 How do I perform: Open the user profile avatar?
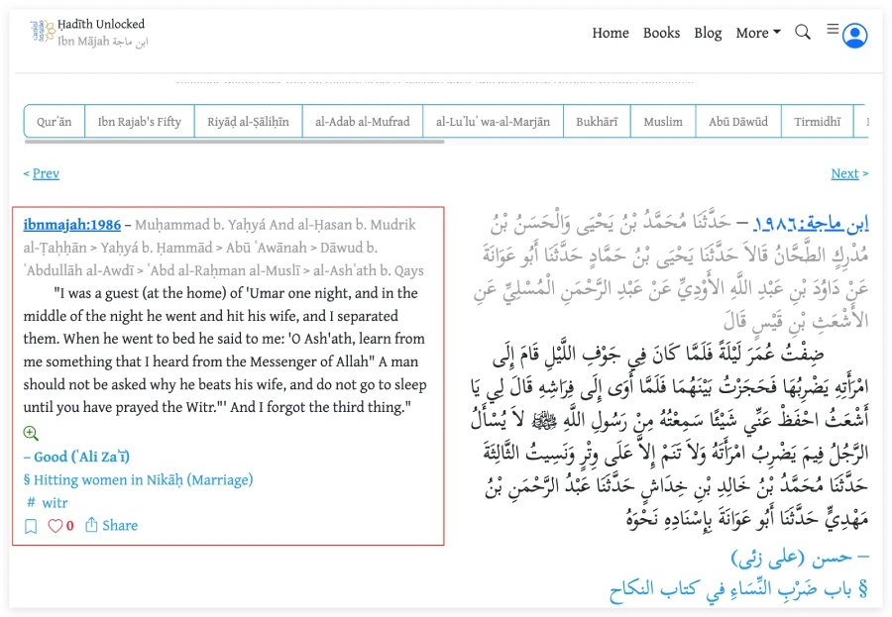(854, 36)
